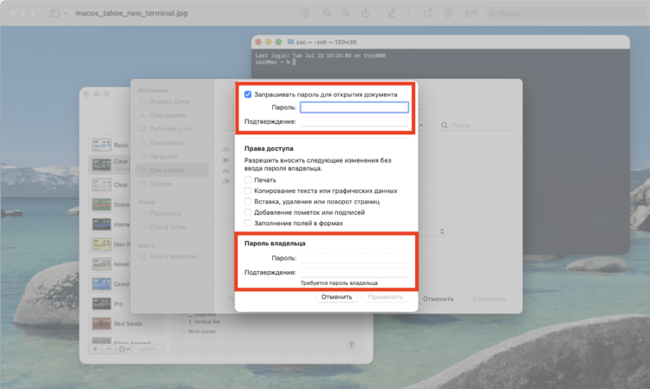Viewport: 650px width, 389px height.
Task: Select the Homebrew profile thumbnail
Action: (101, 224)
